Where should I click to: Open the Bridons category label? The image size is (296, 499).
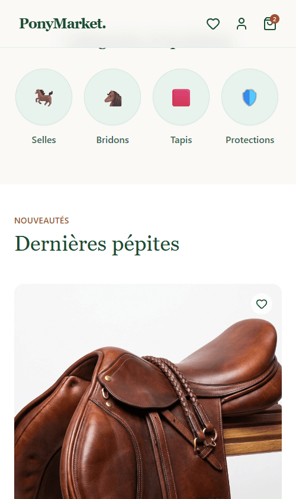coord(112,140)
